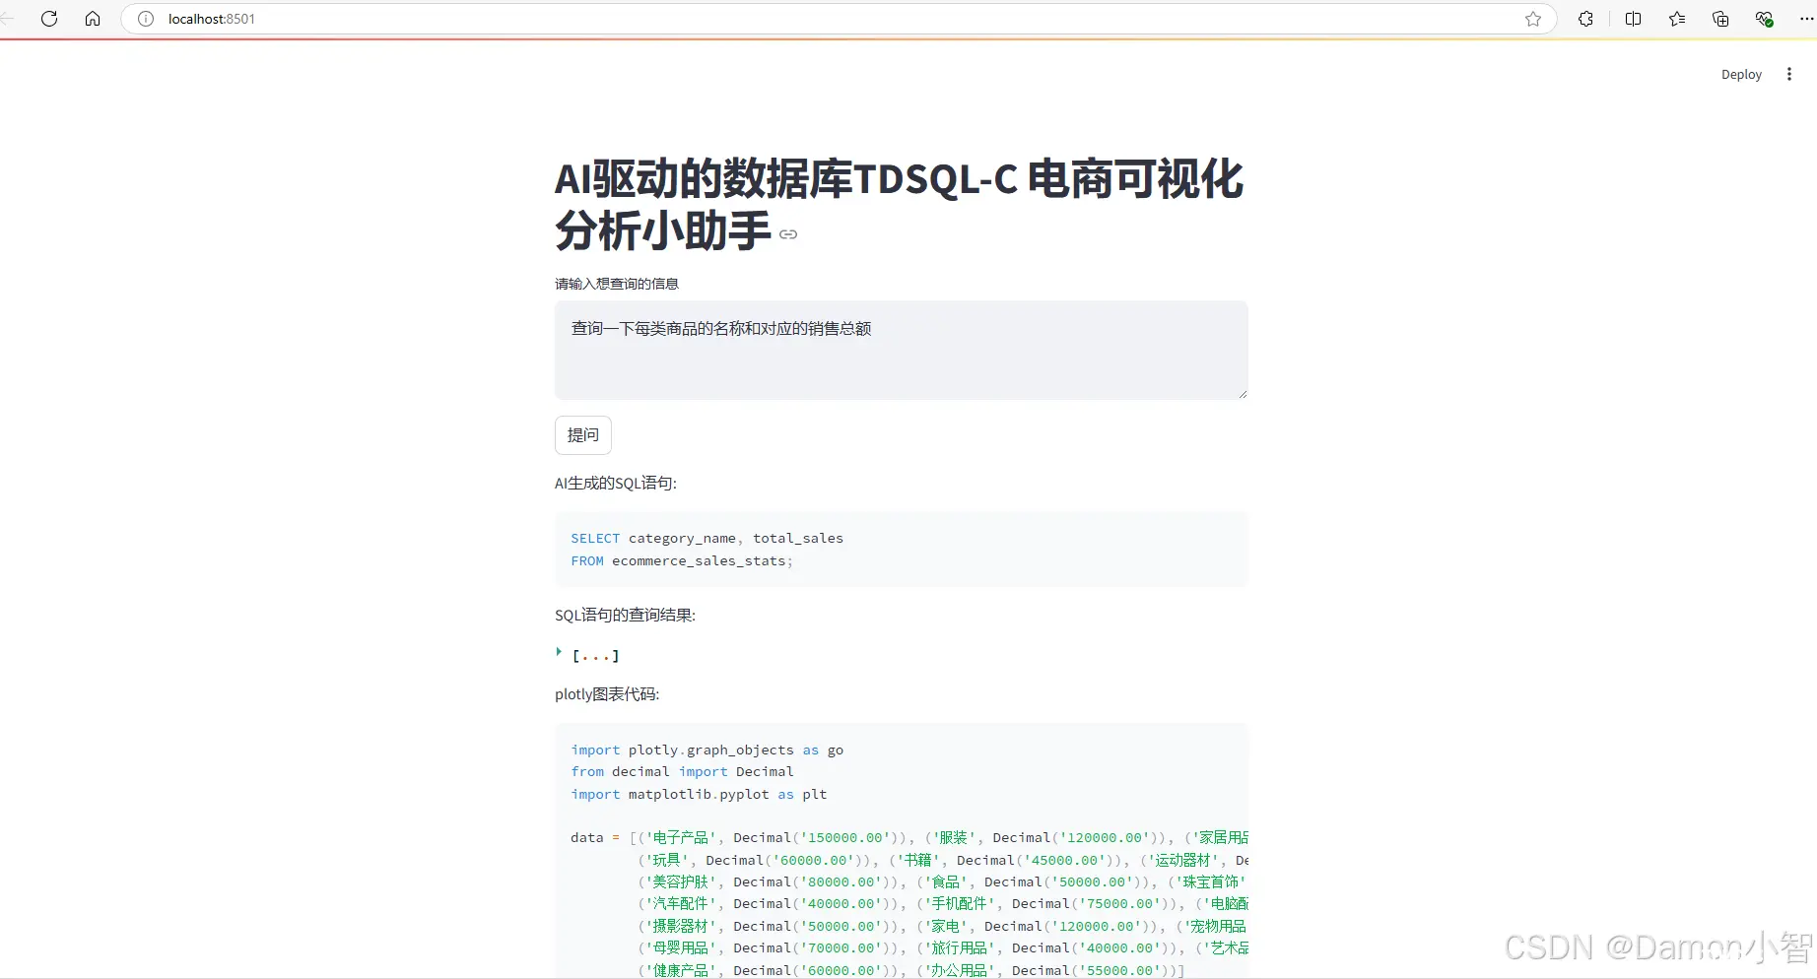
Task: Open the Streamlit three-dot main menu
Action: click(1789, 75)
